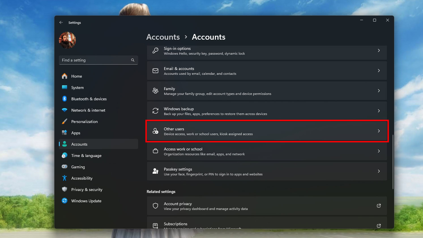Open Windows backup via its chevron
Image resolution: width=423 pixels, height=238 pixels.
tap(379, 111)
